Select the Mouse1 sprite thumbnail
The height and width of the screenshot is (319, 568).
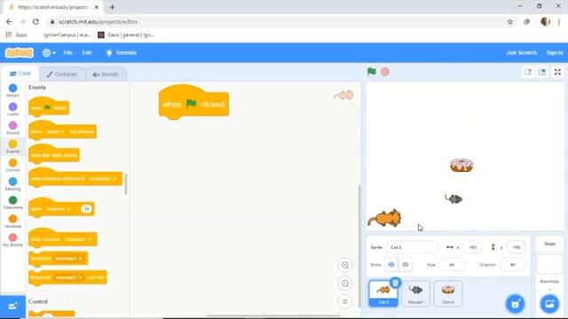point(415,293)
